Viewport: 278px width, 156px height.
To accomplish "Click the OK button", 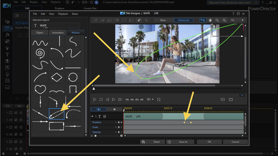I will [209, 142].
